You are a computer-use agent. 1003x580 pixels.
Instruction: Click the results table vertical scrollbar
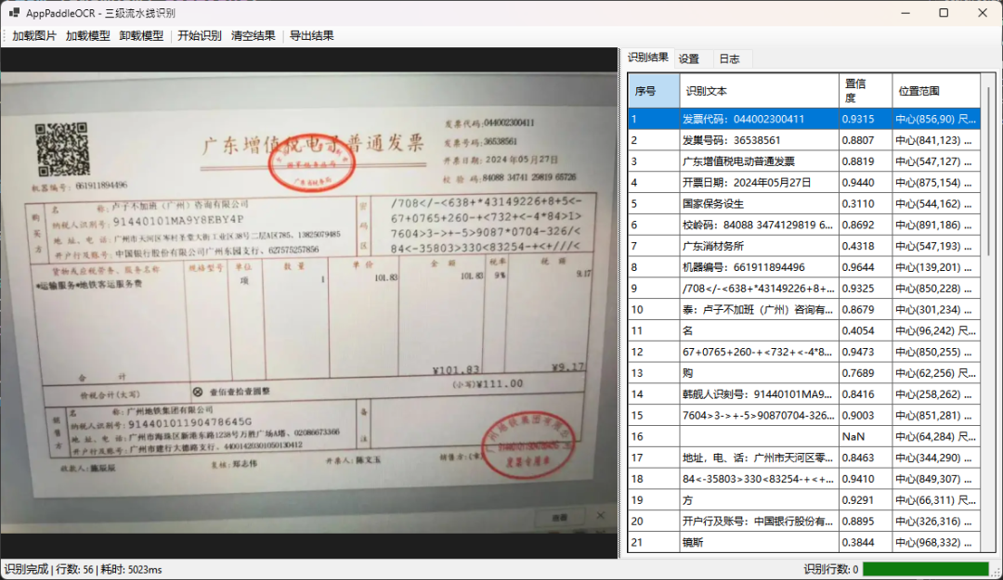pyautogui.click(x=988, y=173)
